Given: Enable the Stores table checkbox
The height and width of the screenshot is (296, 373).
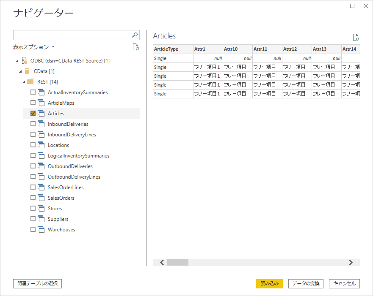Looking at the screenshot, I should pyautogui.click(x=33, y=208).
